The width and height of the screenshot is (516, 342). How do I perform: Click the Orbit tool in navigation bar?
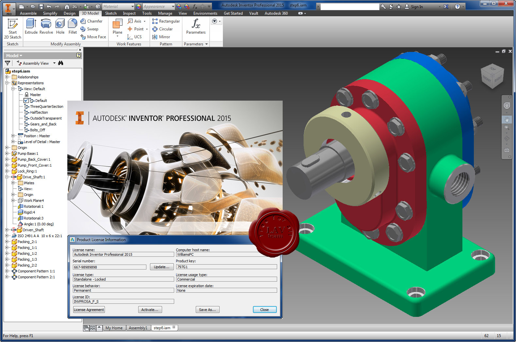[x=507, y=138]
